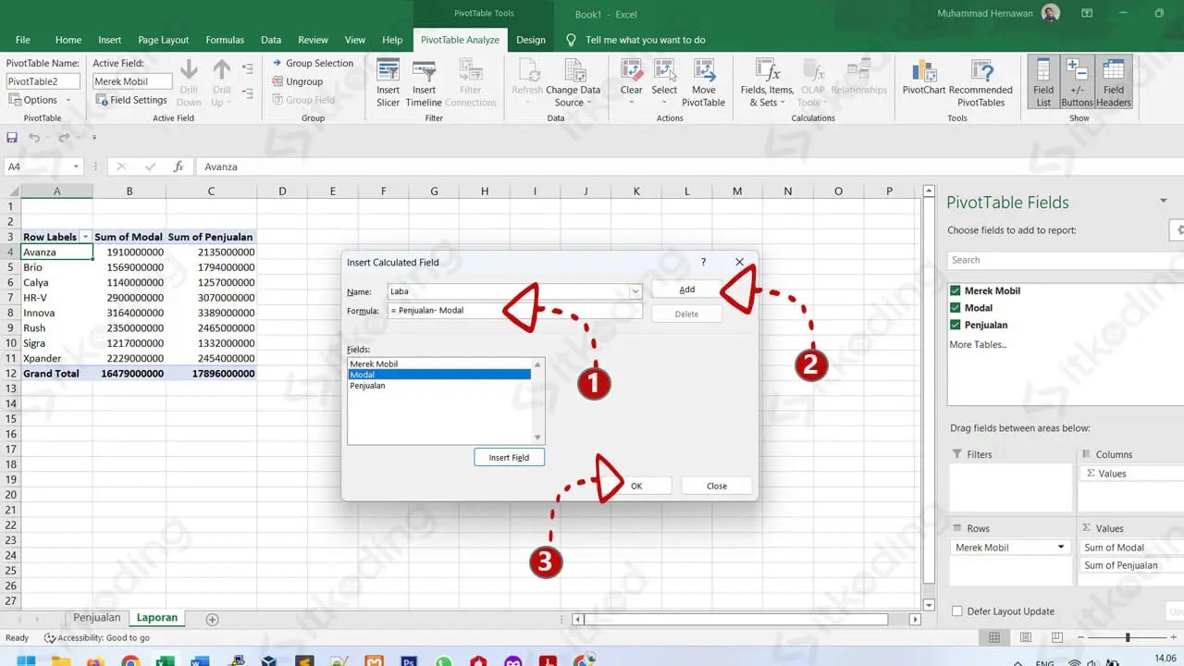
Task: Click the Close button in dialog
Action: pyautogui.click(x=717, y=486)
